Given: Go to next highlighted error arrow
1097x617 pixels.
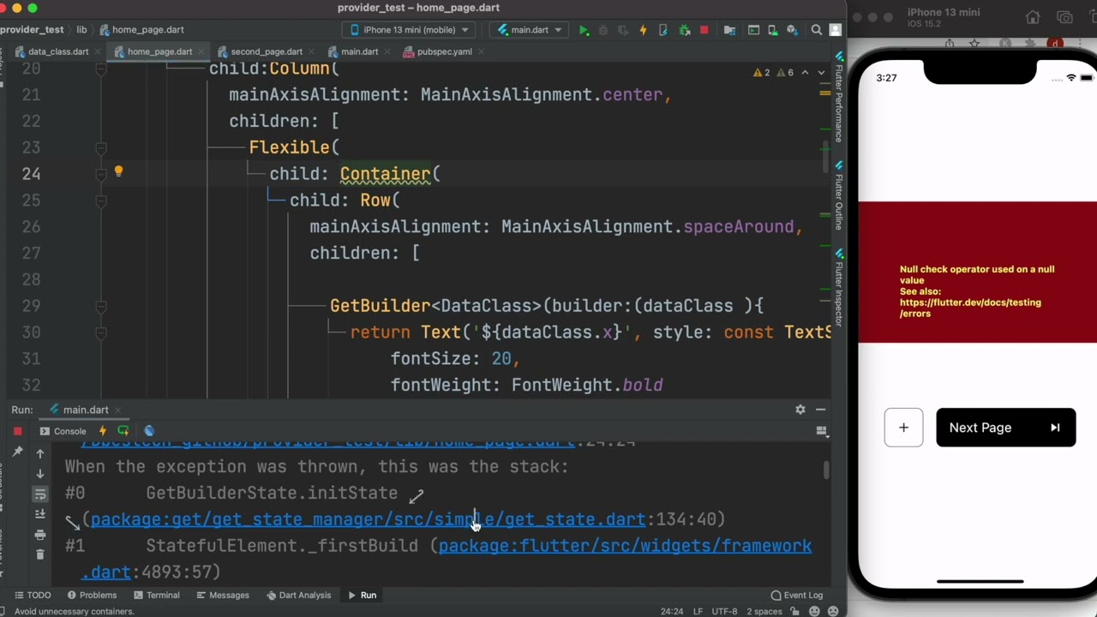Looking at the screenshot, I should pos(821,73).
